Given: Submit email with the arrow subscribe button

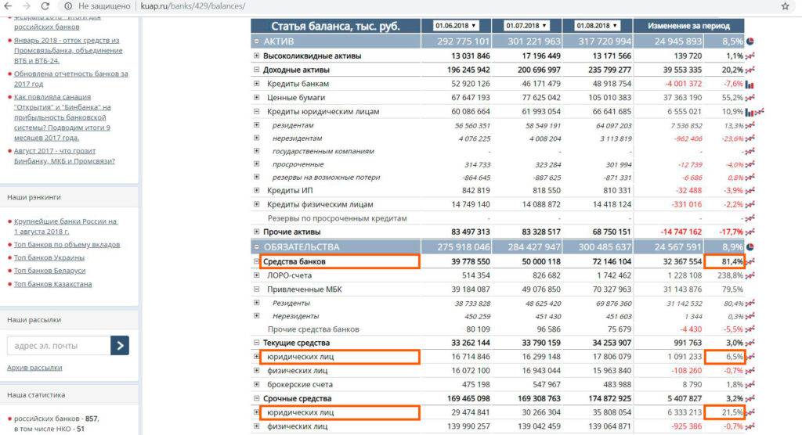Looking at the screenshot, I should [x=120, y=345].
